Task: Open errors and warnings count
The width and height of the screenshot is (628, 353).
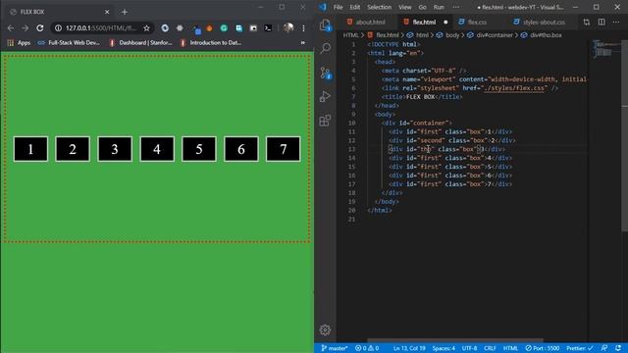Action: point(367,348)
